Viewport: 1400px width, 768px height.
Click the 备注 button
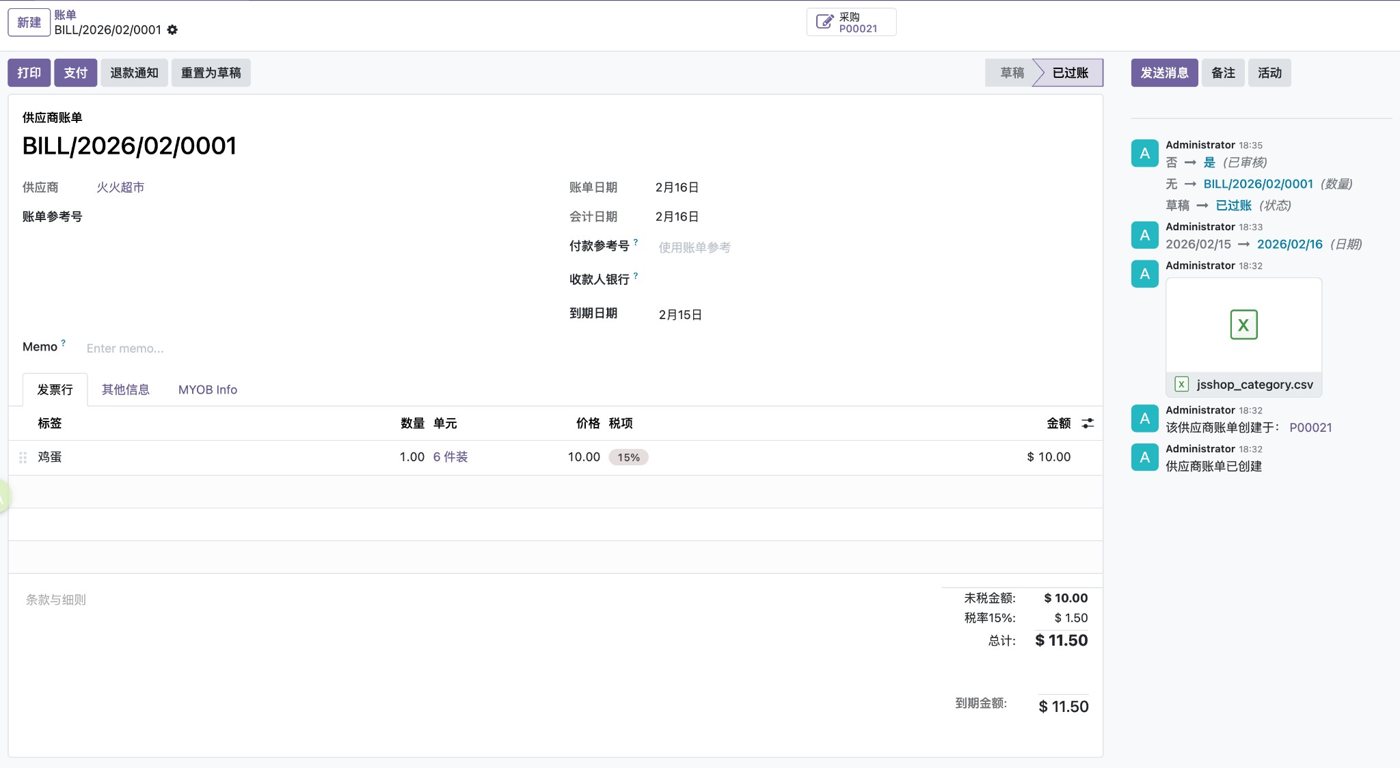(x=1223, y=72)
